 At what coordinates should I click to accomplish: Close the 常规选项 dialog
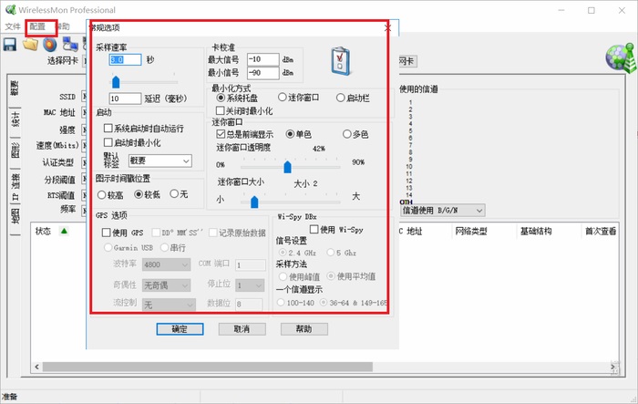(387, 27)
